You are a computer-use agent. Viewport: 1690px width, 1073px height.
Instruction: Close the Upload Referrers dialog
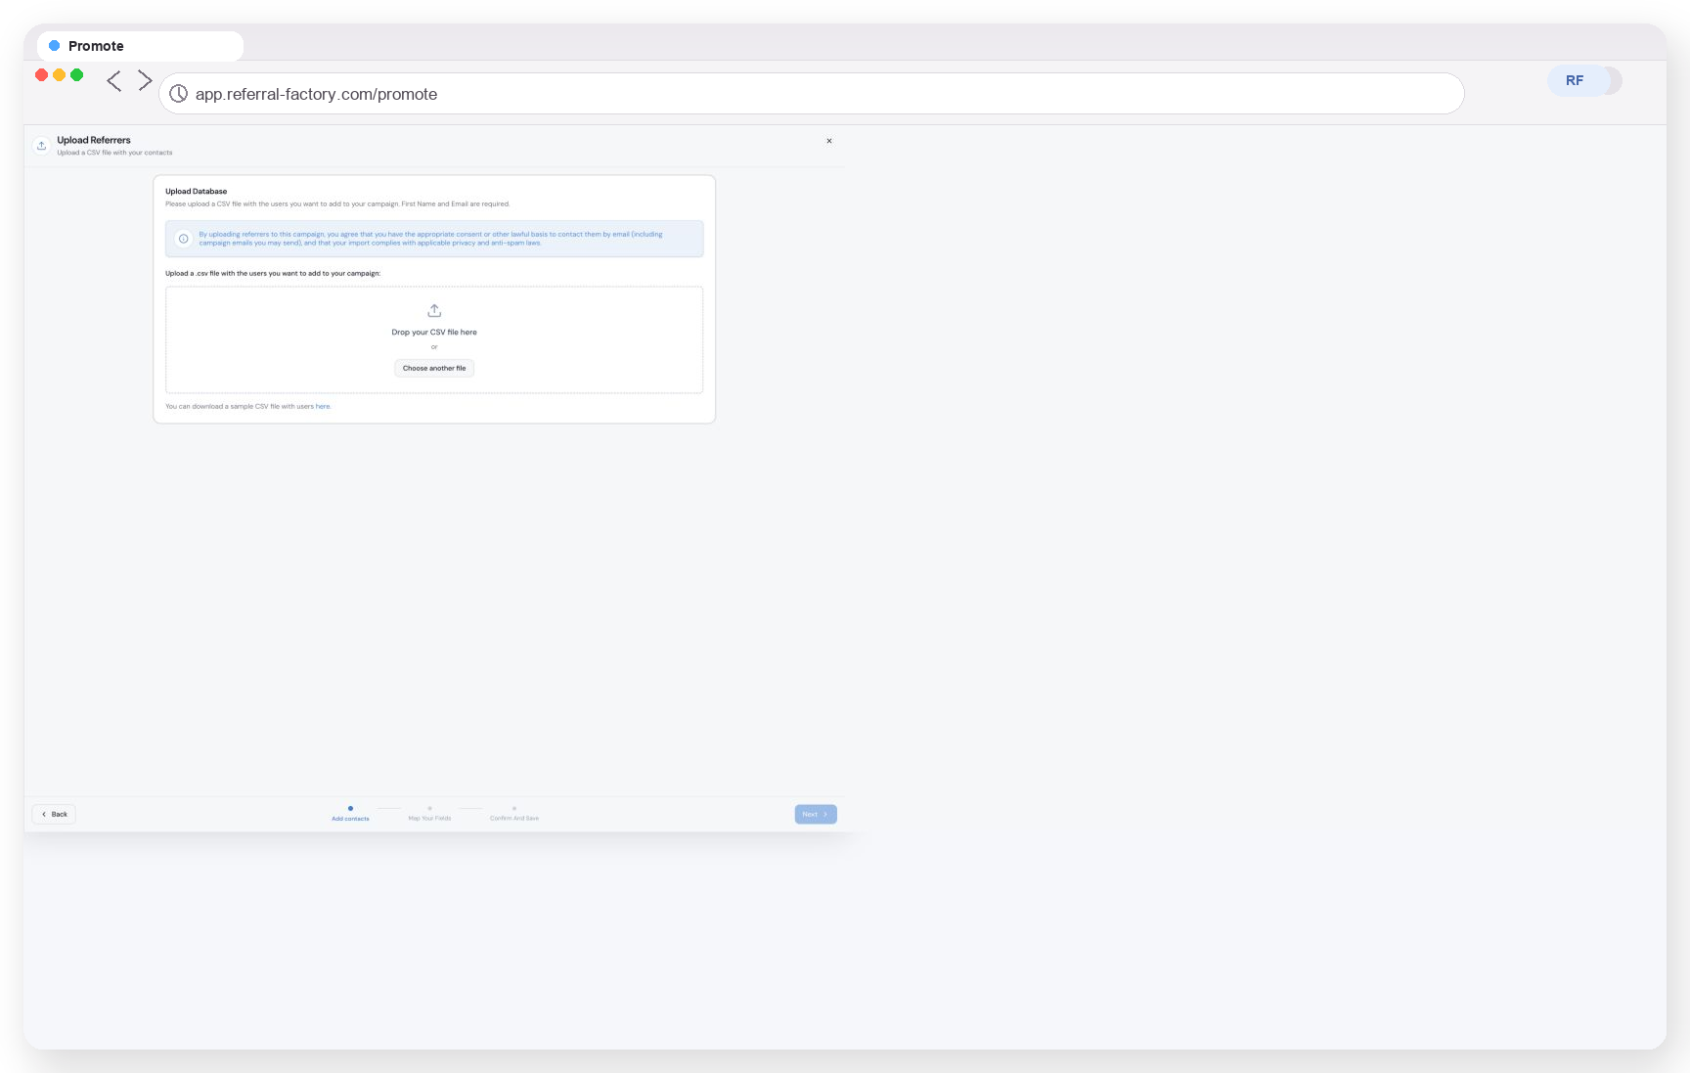[x=829, y=141]
